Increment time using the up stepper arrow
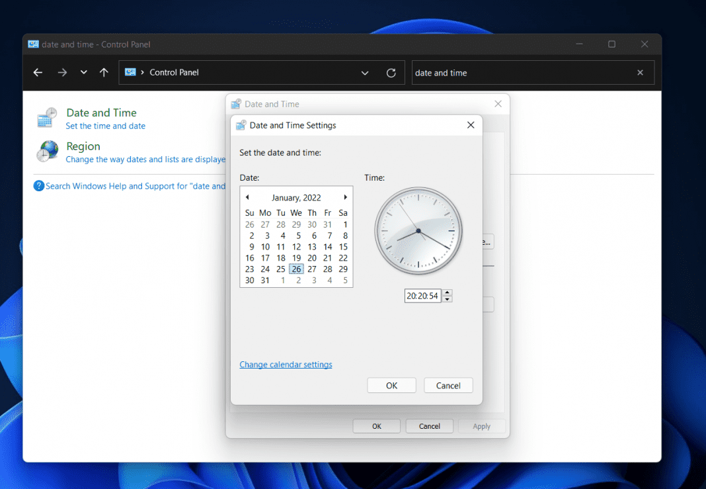 tap(447, 292)
